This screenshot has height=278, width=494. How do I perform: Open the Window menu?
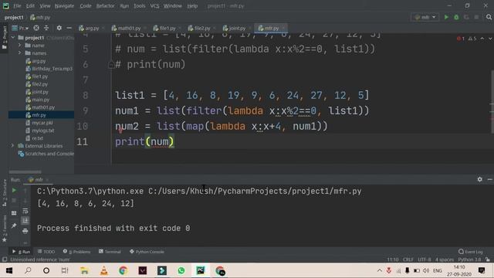tap(172, 6)
